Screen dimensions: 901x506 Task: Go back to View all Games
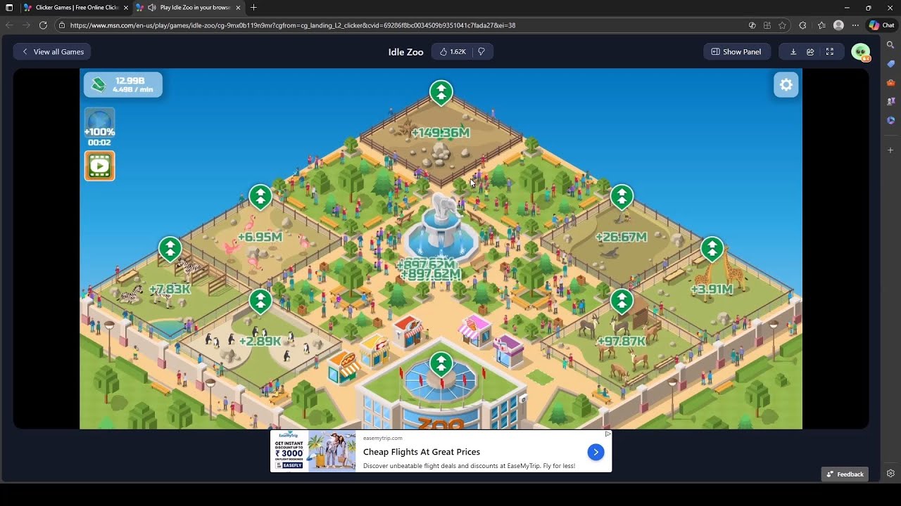[52, 51]
